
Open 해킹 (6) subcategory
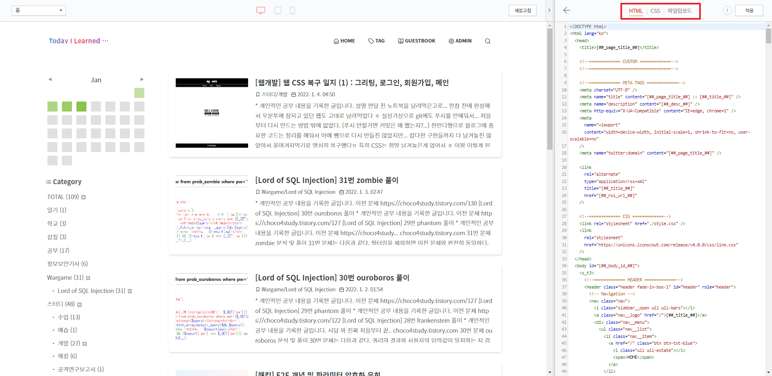click(67, 356)
